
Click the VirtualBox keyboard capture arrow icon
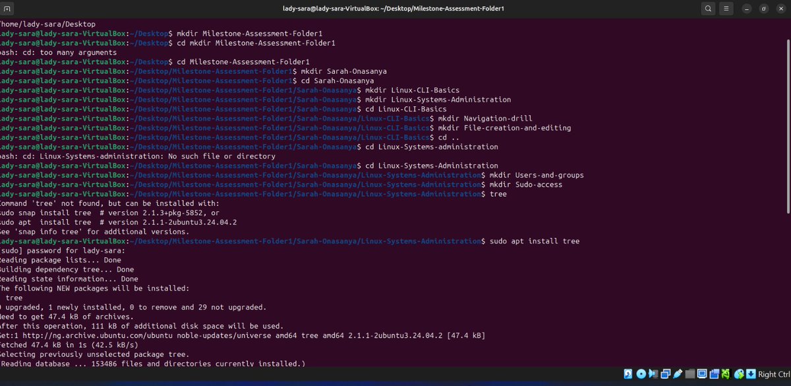click(x=750, y=374)
